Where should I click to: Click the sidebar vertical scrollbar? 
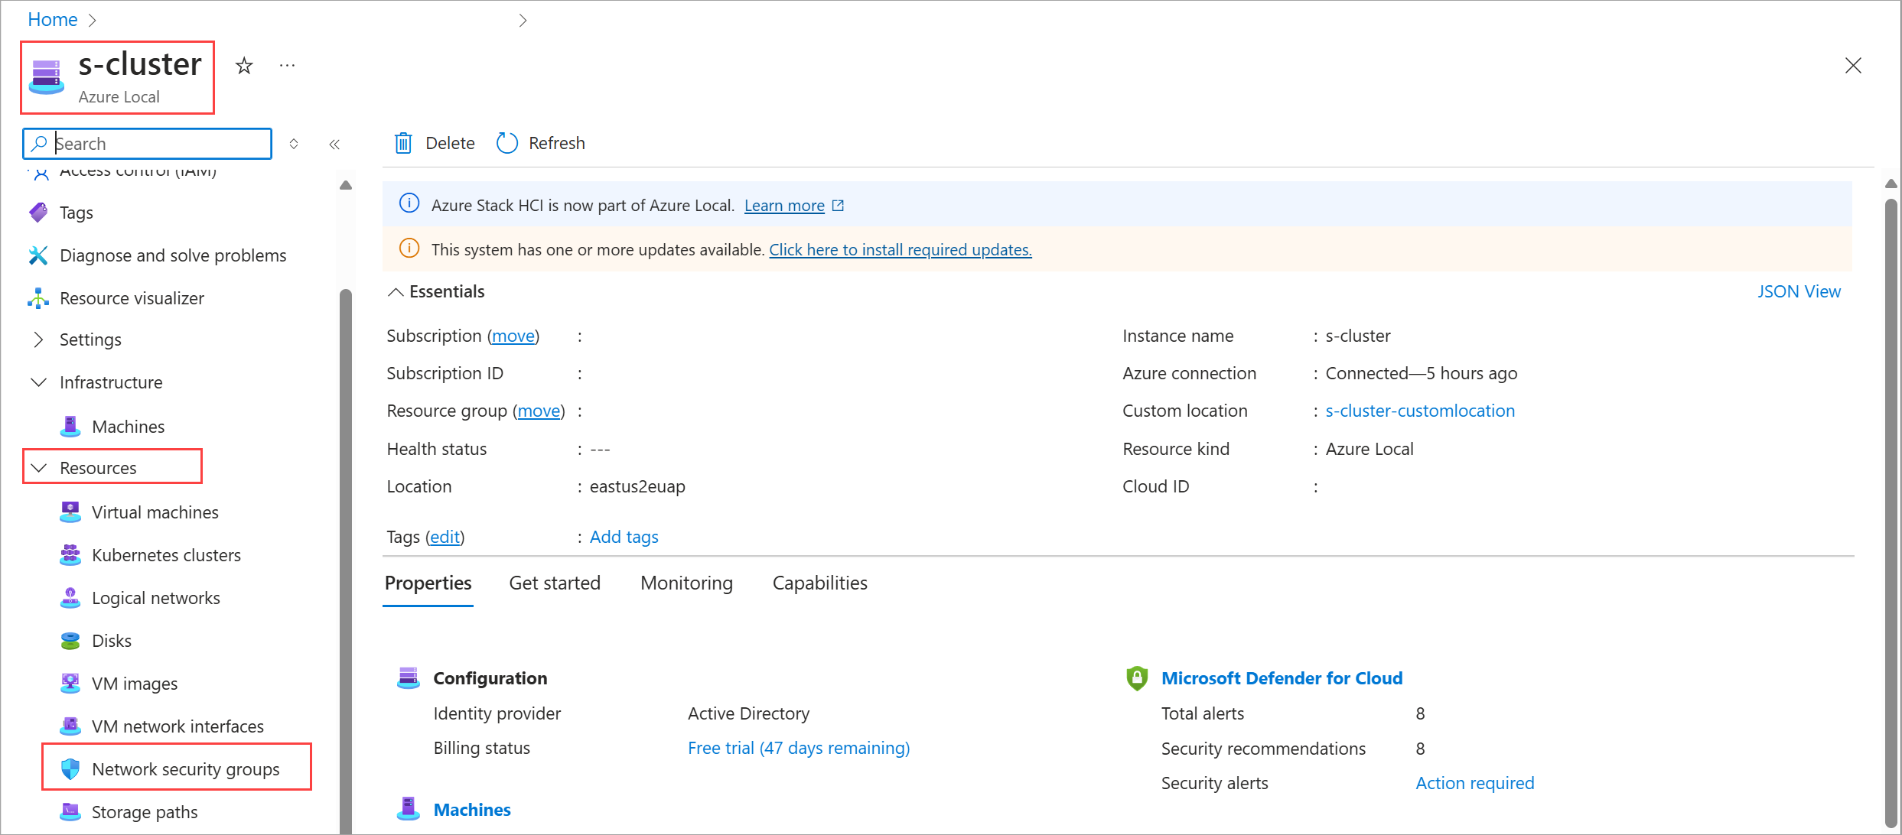pyautogui.click(x=346, y=535)
